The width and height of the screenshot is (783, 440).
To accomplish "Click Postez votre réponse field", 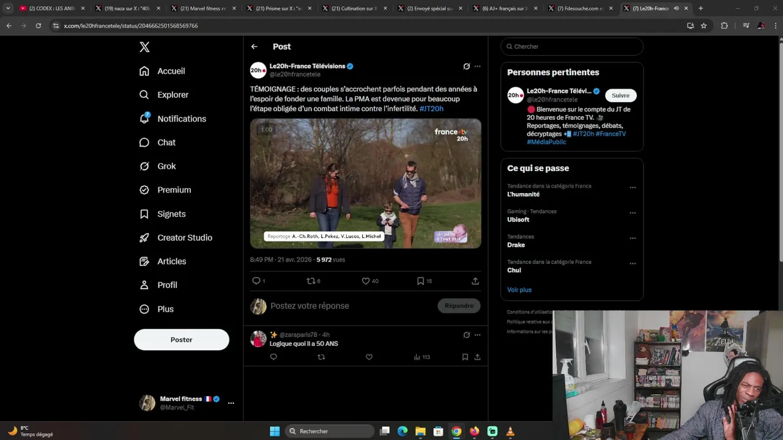I will [352, 306].
